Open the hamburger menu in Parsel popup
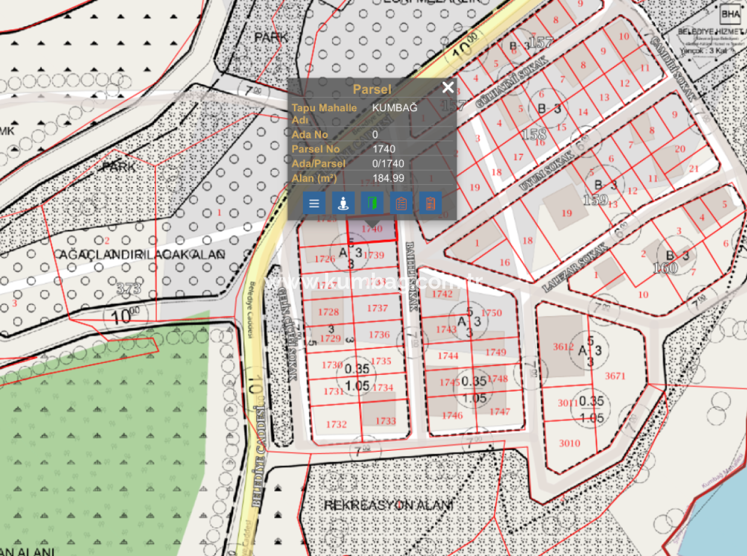 [x=314, y=203]
